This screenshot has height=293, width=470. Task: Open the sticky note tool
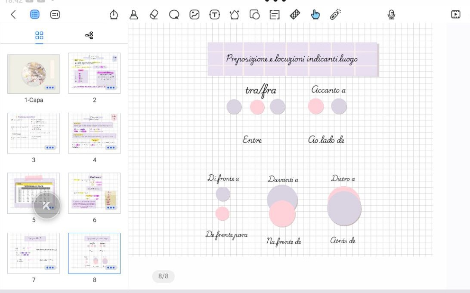pyautogui.click(x=275, y=14)
